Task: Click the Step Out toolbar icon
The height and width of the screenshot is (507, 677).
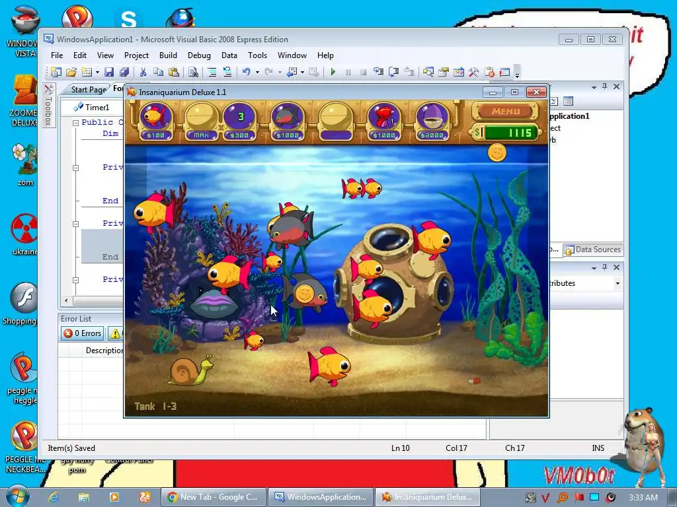Action: click(409, 72)
